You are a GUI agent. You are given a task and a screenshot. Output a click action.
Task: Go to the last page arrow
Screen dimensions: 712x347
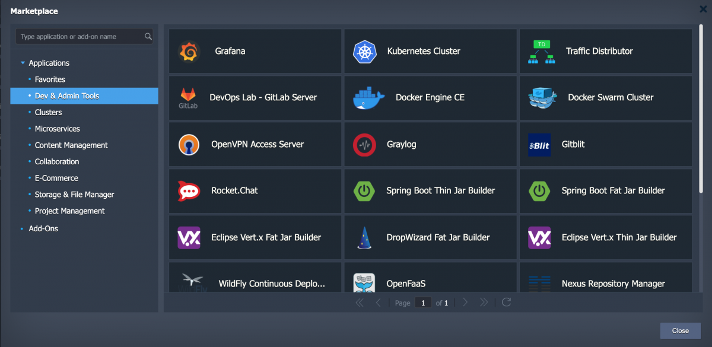pyautogui.click(x=484, y=303)
